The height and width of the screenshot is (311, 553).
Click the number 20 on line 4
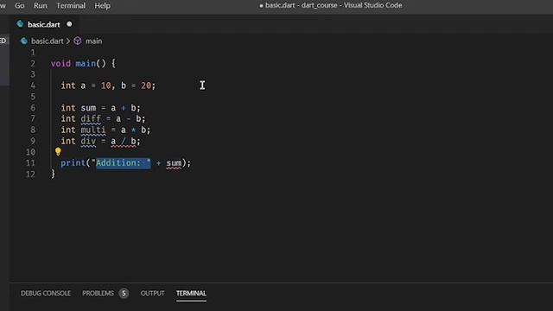(x=146, y=86)
